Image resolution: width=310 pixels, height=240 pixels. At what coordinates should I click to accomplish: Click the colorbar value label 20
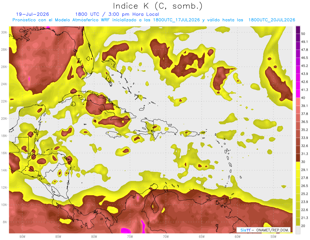304,226
